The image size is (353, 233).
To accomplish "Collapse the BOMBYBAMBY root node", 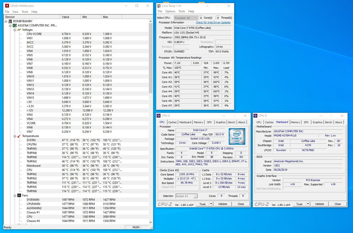I will tap(6, 21).
